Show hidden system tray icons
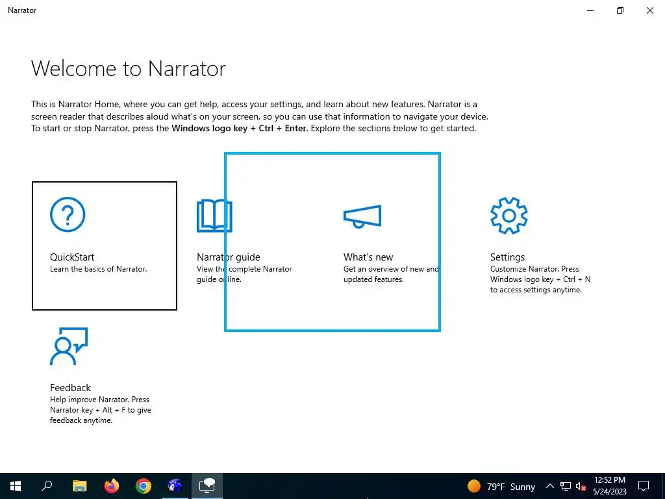The height and width of the screenshot is (499, 665). (549, 486)
